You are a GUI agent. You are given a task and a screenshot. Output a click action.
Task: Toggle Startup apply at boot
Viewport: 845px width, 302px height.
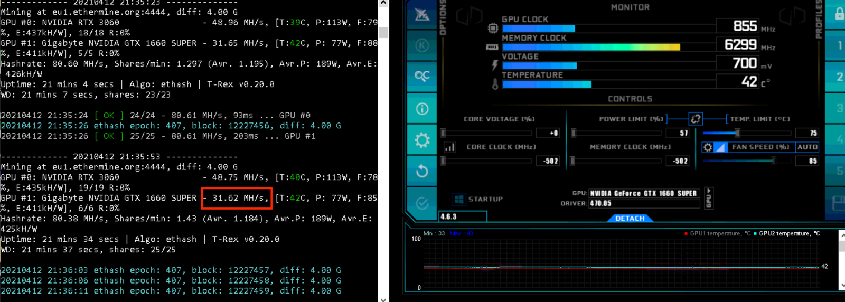pos(485,199)
